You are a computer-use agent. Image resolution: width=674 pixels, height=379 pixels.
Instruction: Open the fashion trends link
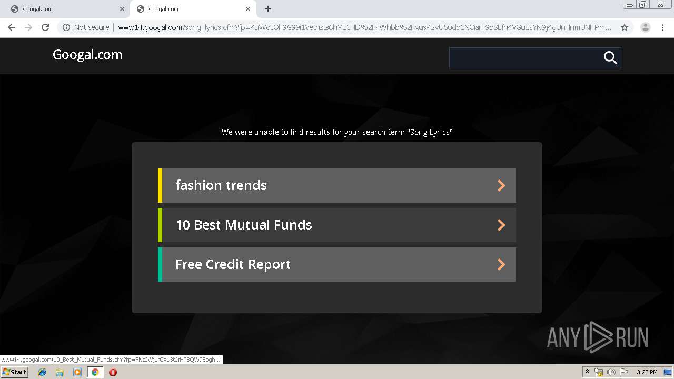pos(337,185)
